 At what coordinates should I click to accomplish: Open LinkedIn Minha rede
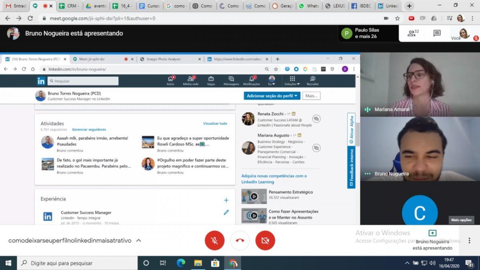point(191,81)
